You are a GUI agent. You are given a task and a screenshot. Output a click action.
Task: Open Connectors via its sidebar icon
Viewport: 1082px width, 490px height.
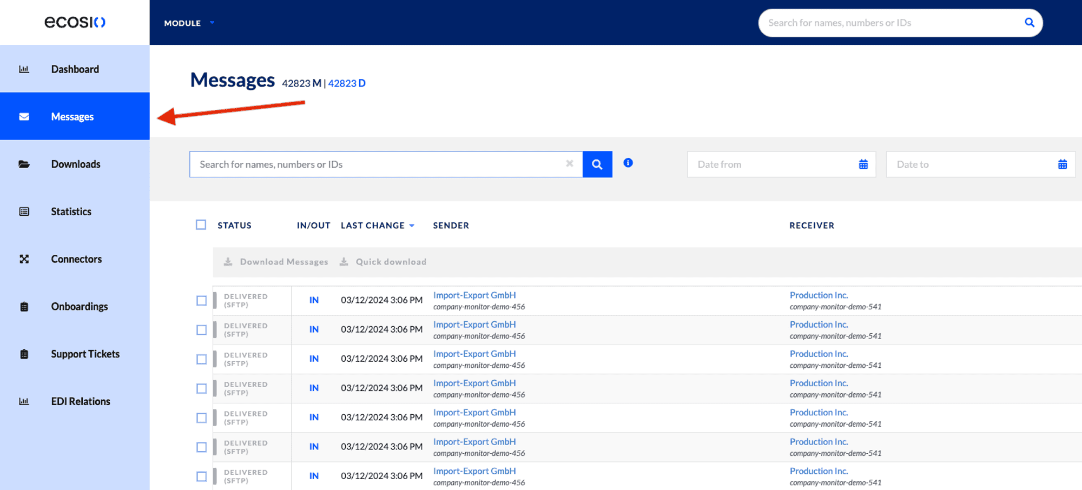click(x=24, y=259)
